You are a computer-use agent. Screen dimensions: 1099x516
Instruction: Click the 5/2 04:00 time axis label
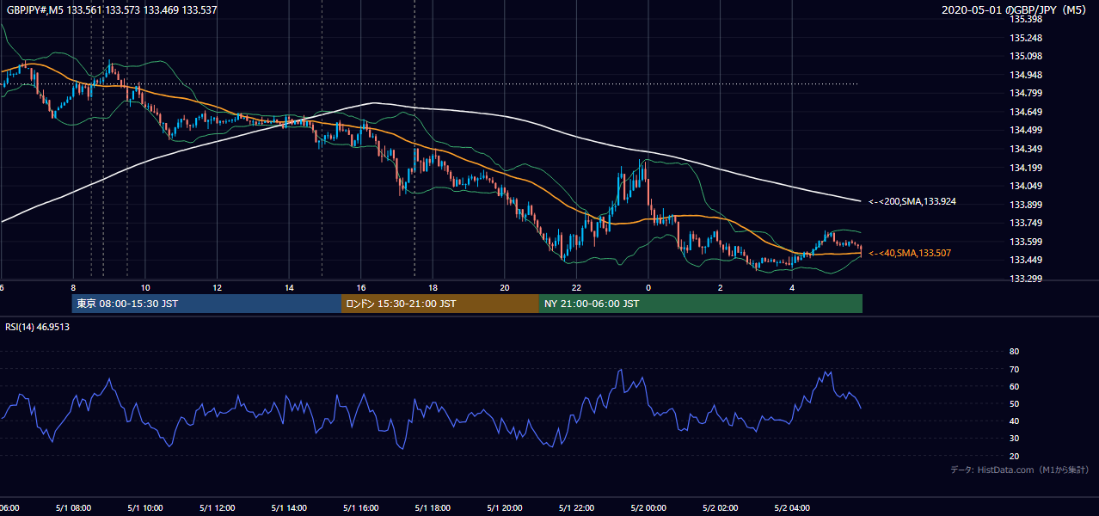coord(792,508)
